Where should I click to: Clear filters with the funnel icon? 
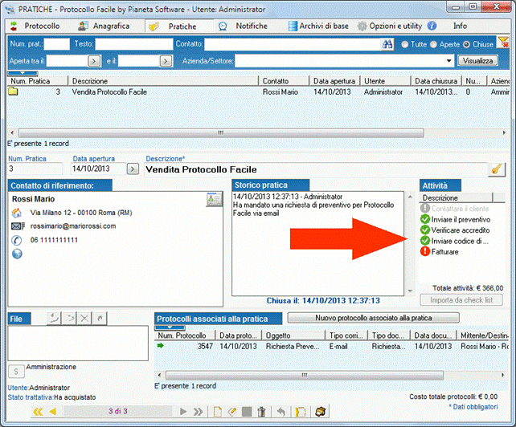point(503,42)
